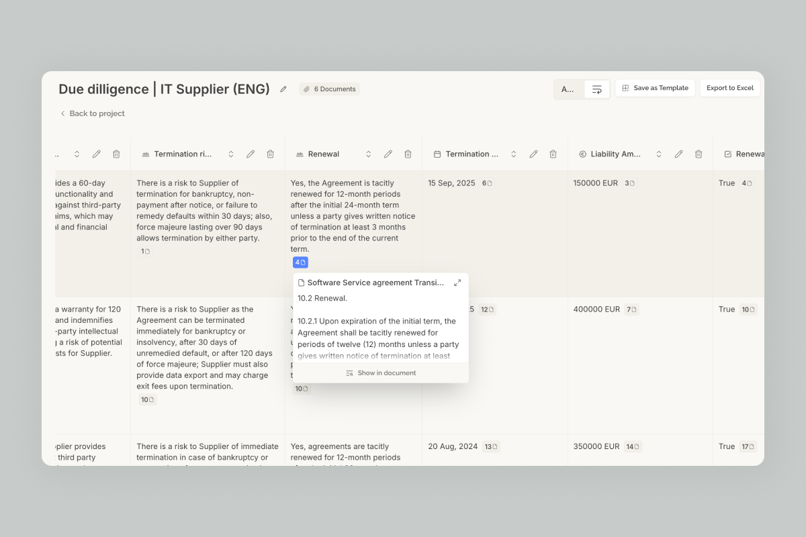Image resolution: width=806 pixels, height=537 pixels.
Task: Open citation 10 beside second row True
Action: 748,309
